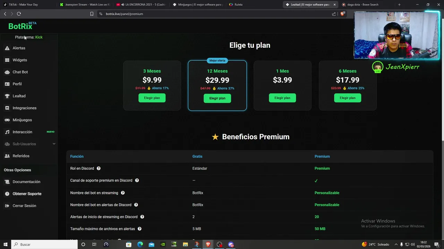This screenshot has width=444, height=249.
Task: Click help icon for Alertas de inicio de streaming
Action: 142,217
